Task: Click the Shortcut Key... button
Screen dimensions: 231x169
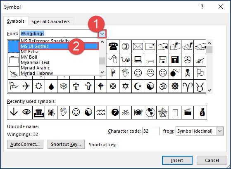Action: point(66,144)
